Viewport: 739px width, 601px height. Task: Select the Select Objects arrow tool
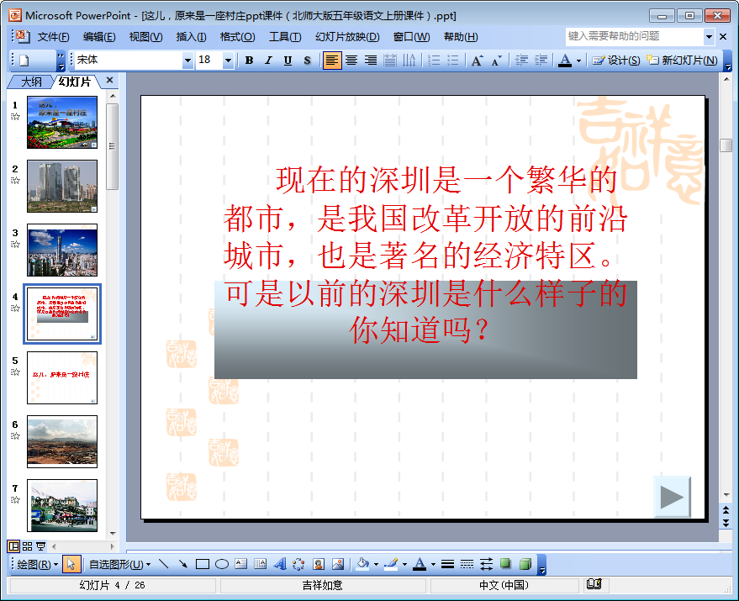(x=71, y=564)
